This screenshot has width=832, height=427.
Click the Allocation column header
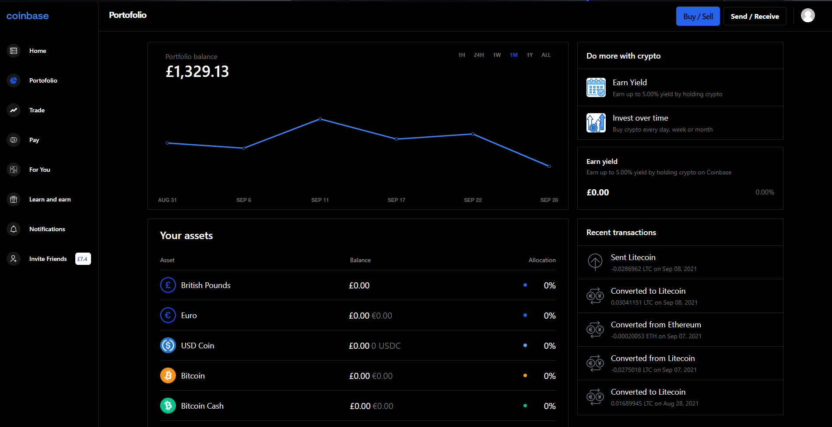(542, 260)
